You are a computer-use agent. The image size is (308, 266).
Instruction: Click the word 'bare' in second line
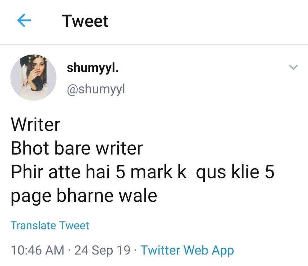[x=72, y=148]
